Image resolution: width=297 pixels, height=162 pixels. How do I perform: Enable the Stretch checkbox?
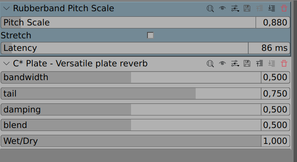(x=150, y=35)
